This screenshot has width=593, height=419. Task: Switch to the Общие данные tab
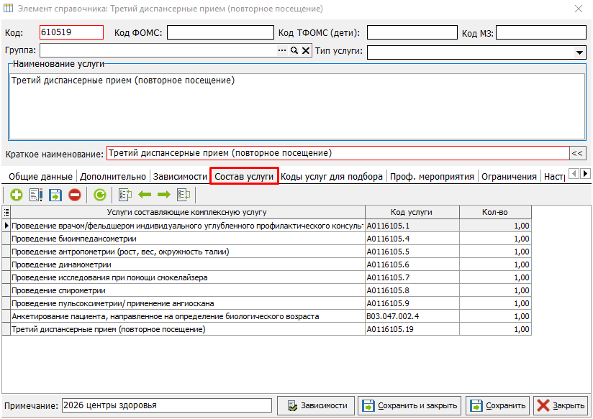coord(40,177)
